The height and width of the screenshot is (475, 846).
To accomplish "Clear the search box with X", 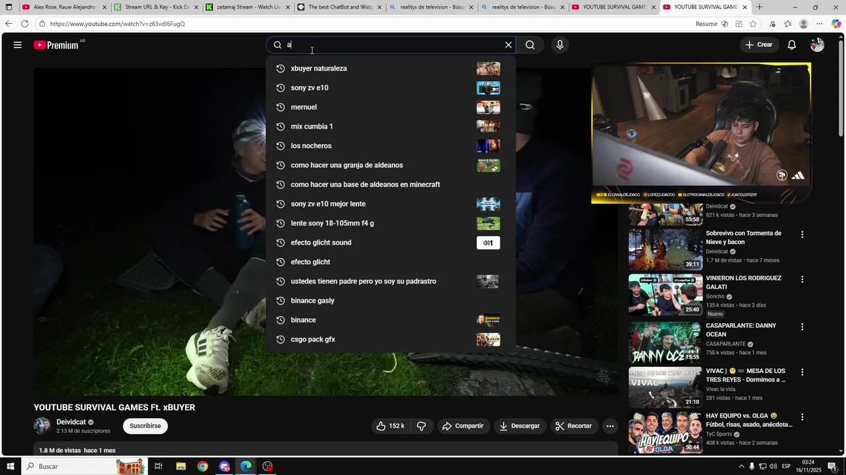I will (508, 45).
